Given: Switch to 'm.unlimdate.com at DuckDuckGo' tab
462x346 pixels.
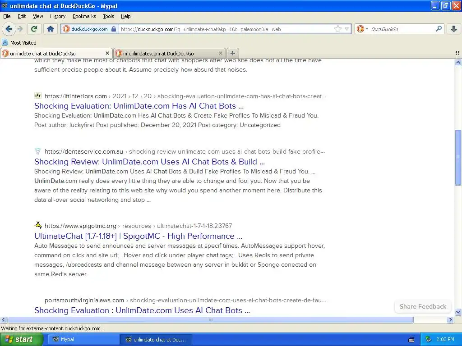Looking at the screenshot, I should [x=169, y=53].
